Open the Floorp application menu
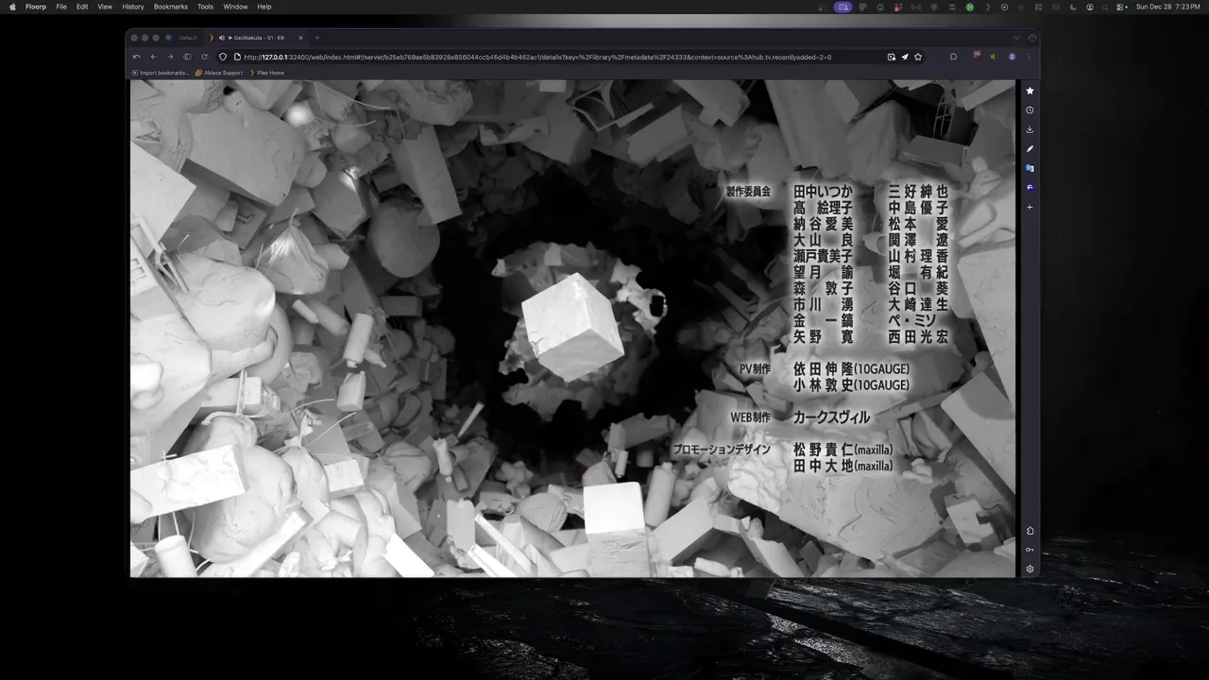Viewport: 1209px width, 680px height. tap(36, 7)
